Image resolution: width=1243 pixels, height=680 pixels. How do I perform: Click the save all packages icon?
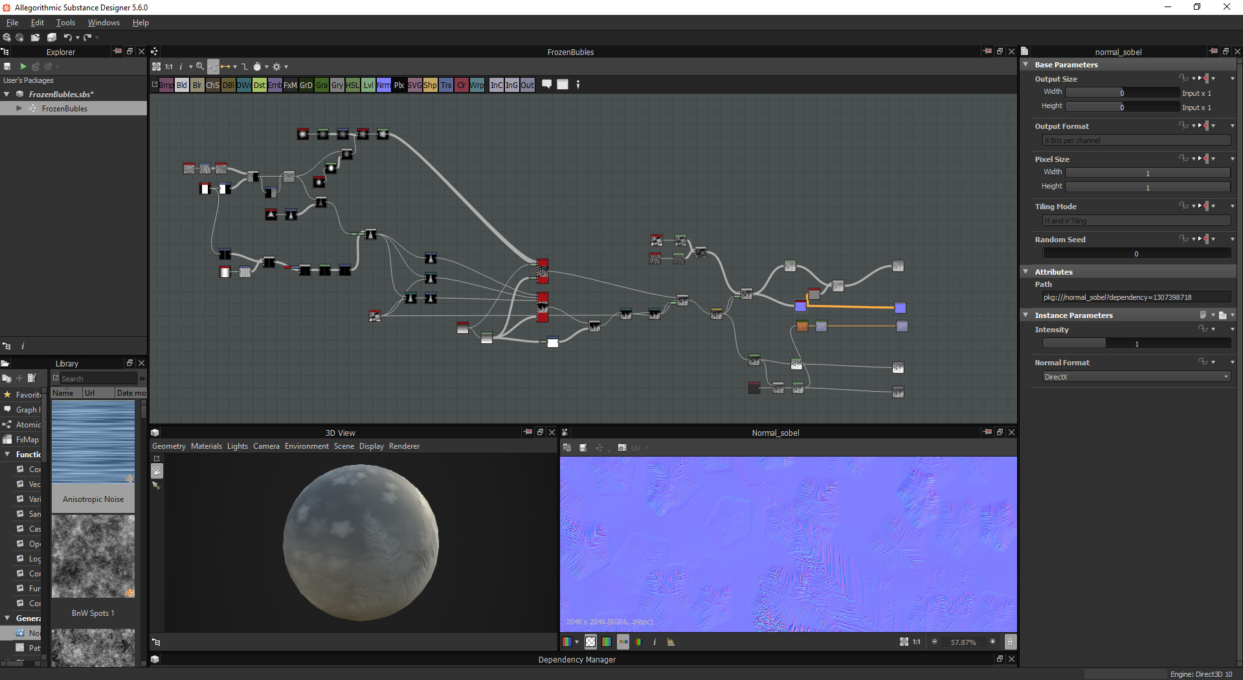coord(52,38)
